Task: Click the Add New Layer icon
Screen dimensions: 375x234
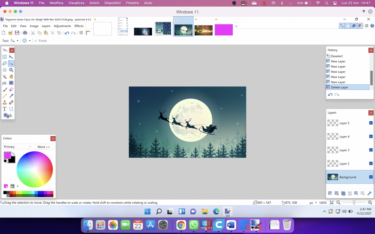Action: click(x=330, y=193)
